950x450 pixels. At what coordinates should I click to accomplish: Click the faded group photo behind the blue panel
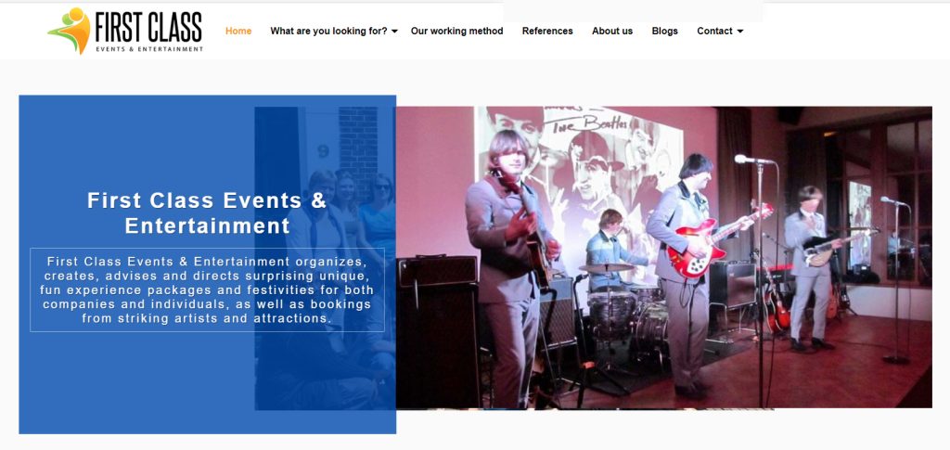tap(326, 257)
